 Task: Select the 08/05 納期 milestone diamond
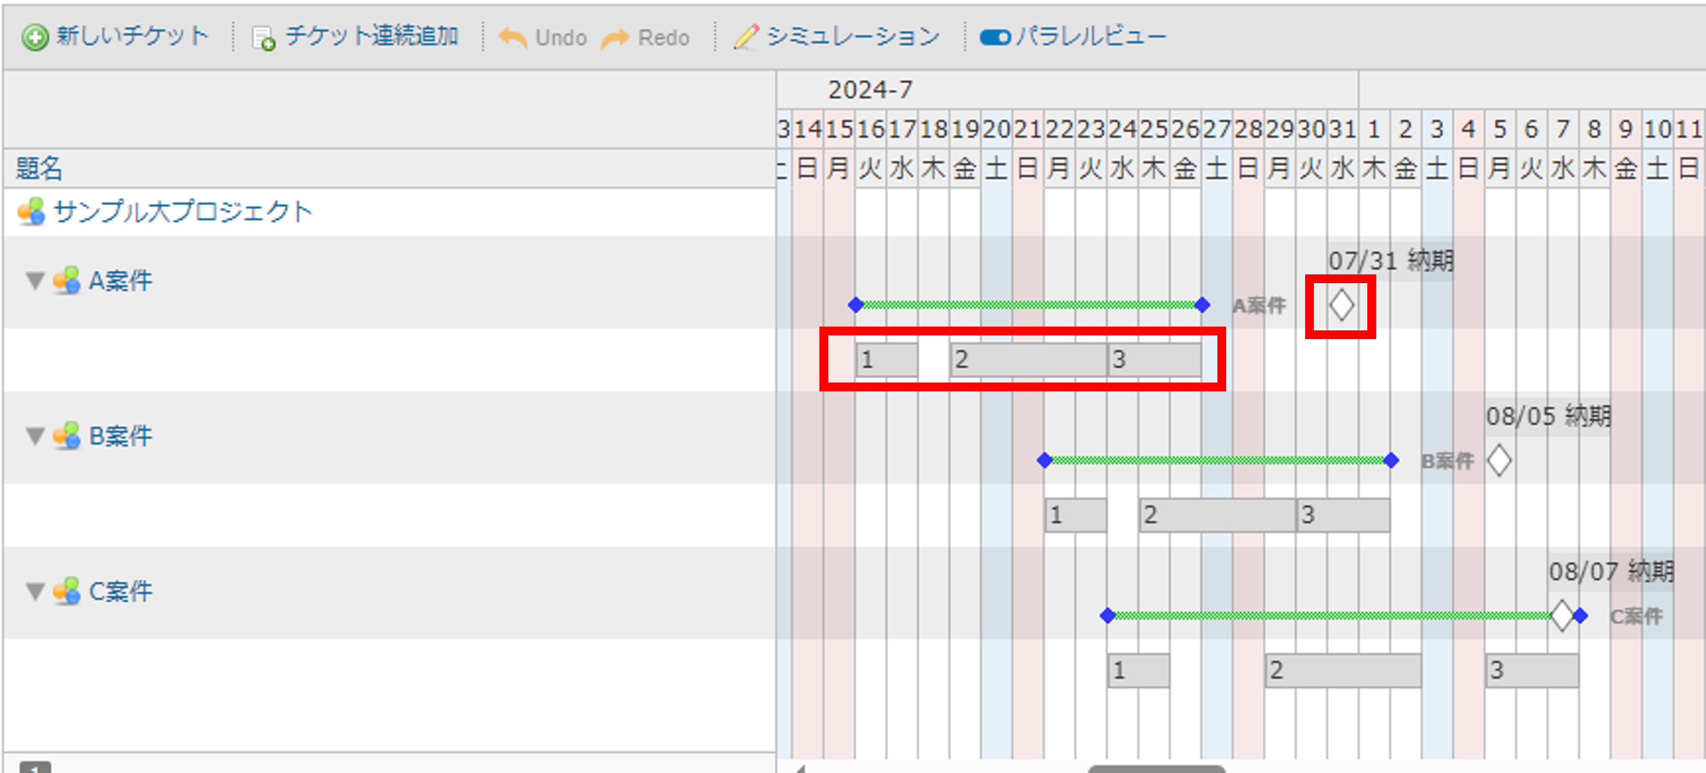point(1499,460)
